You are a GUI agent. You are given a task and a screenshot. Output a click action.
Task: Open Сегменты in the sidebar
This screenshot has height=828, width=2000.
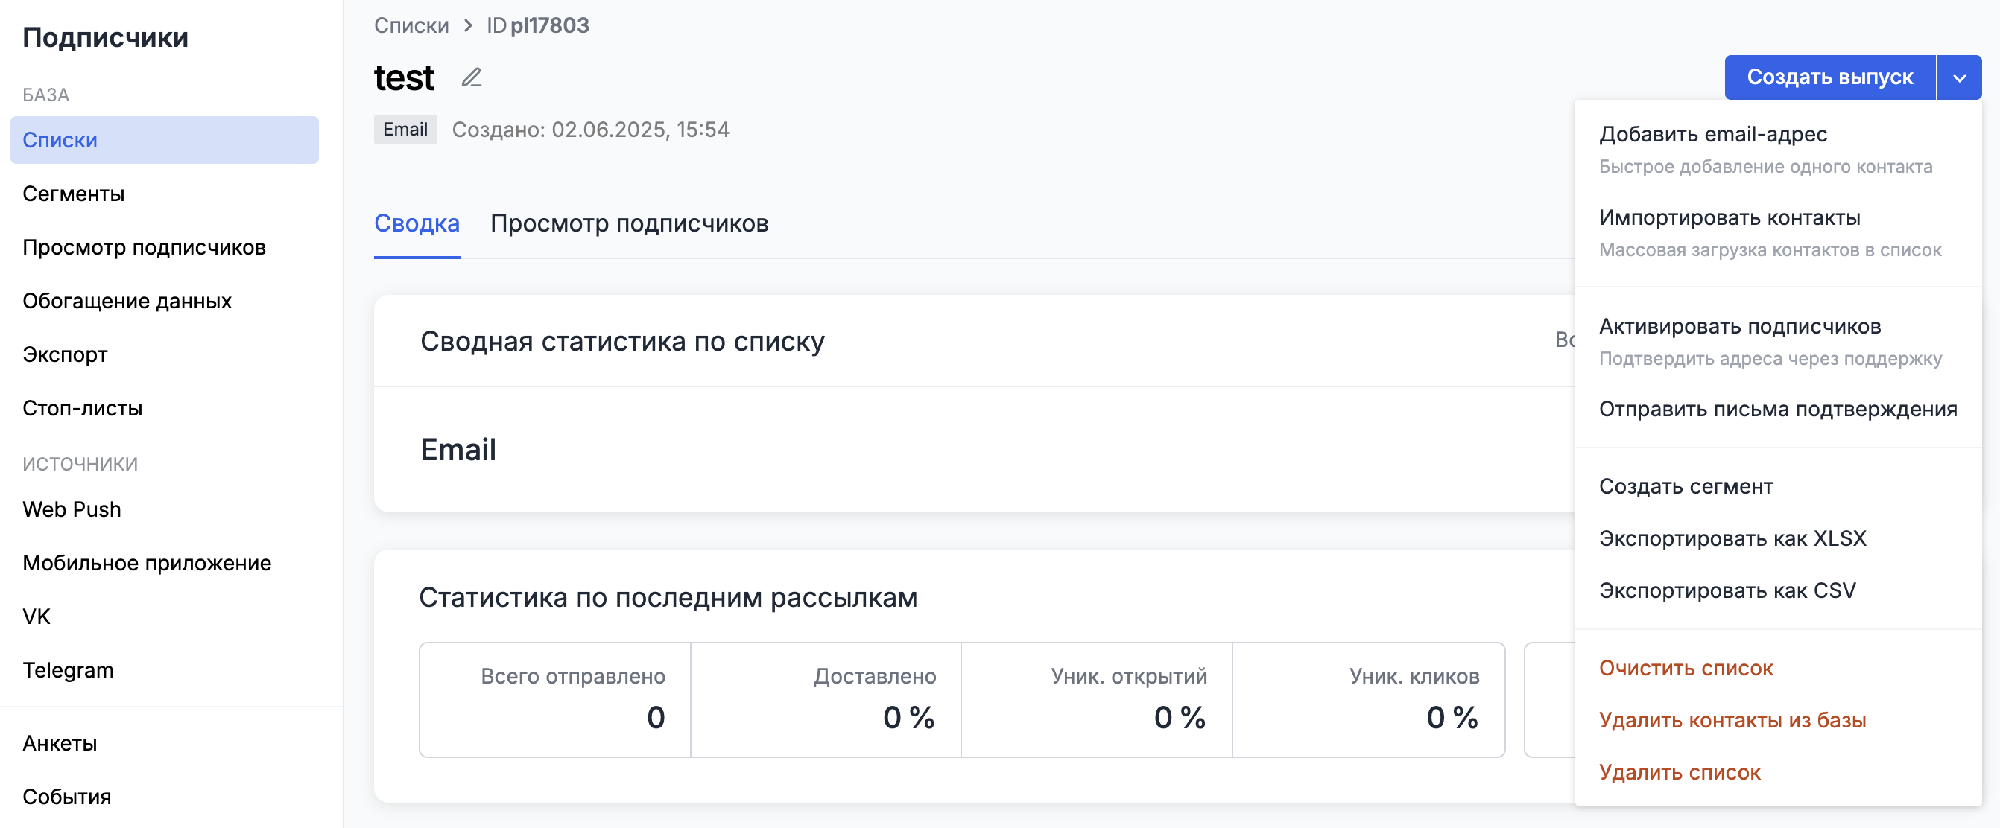coord(74,194)
